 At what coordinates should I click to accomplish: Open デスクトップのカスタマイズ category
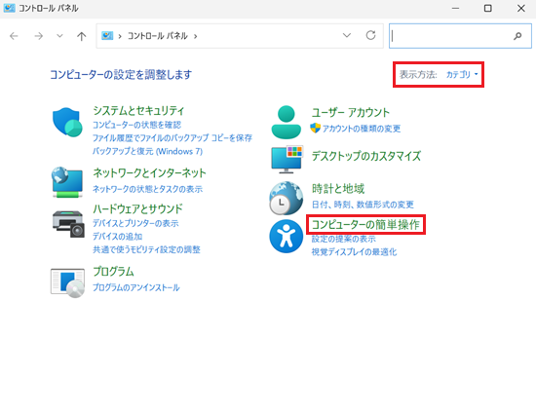click(366, 156)
